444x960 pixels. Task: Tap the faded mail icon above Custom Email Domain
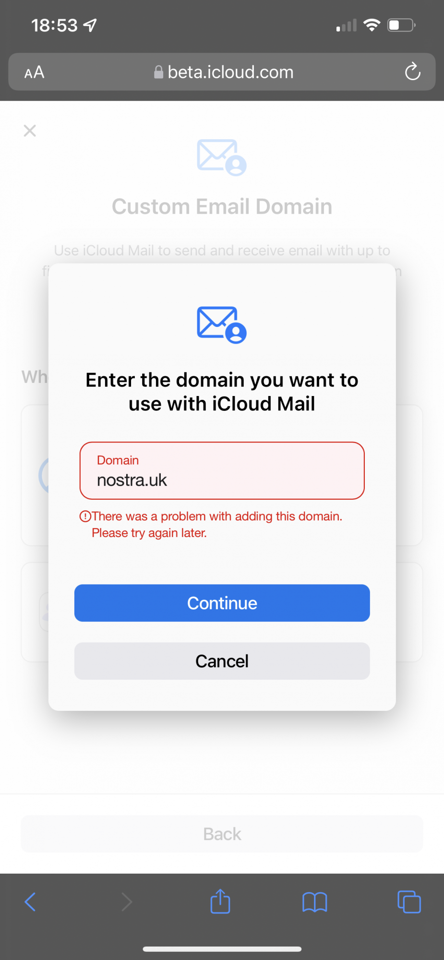click(222, 157)
